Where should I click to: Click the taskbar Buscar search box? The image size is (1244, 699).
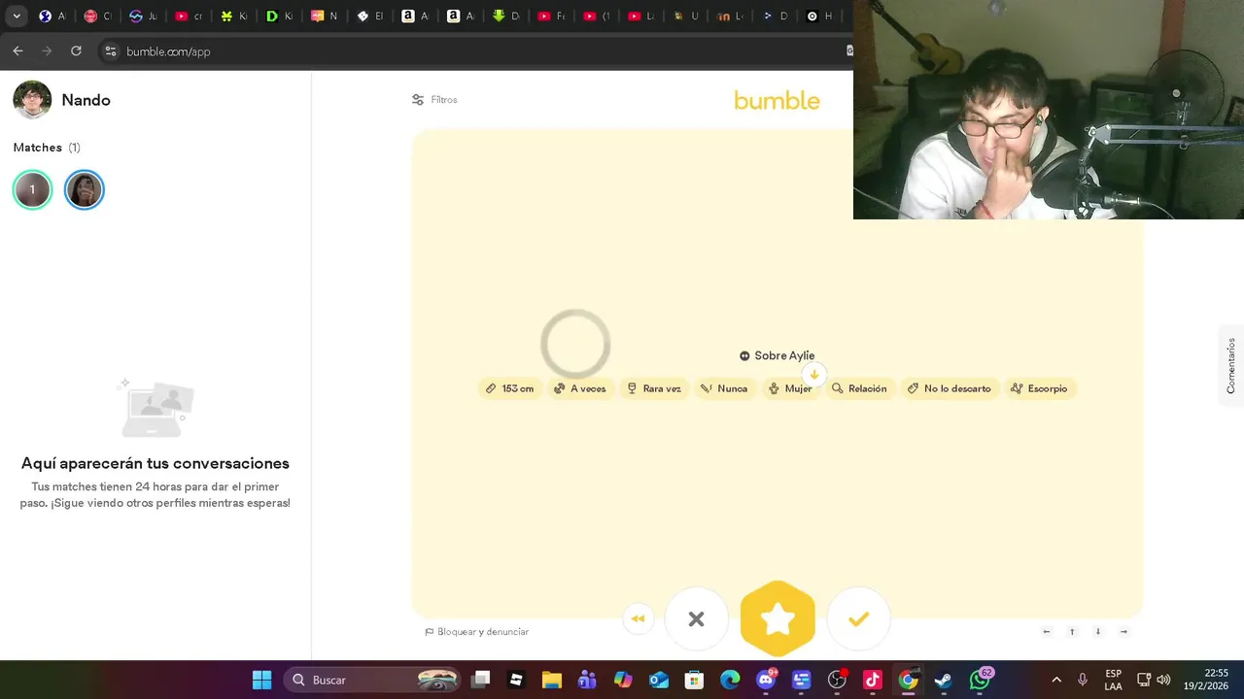(374, 680)
